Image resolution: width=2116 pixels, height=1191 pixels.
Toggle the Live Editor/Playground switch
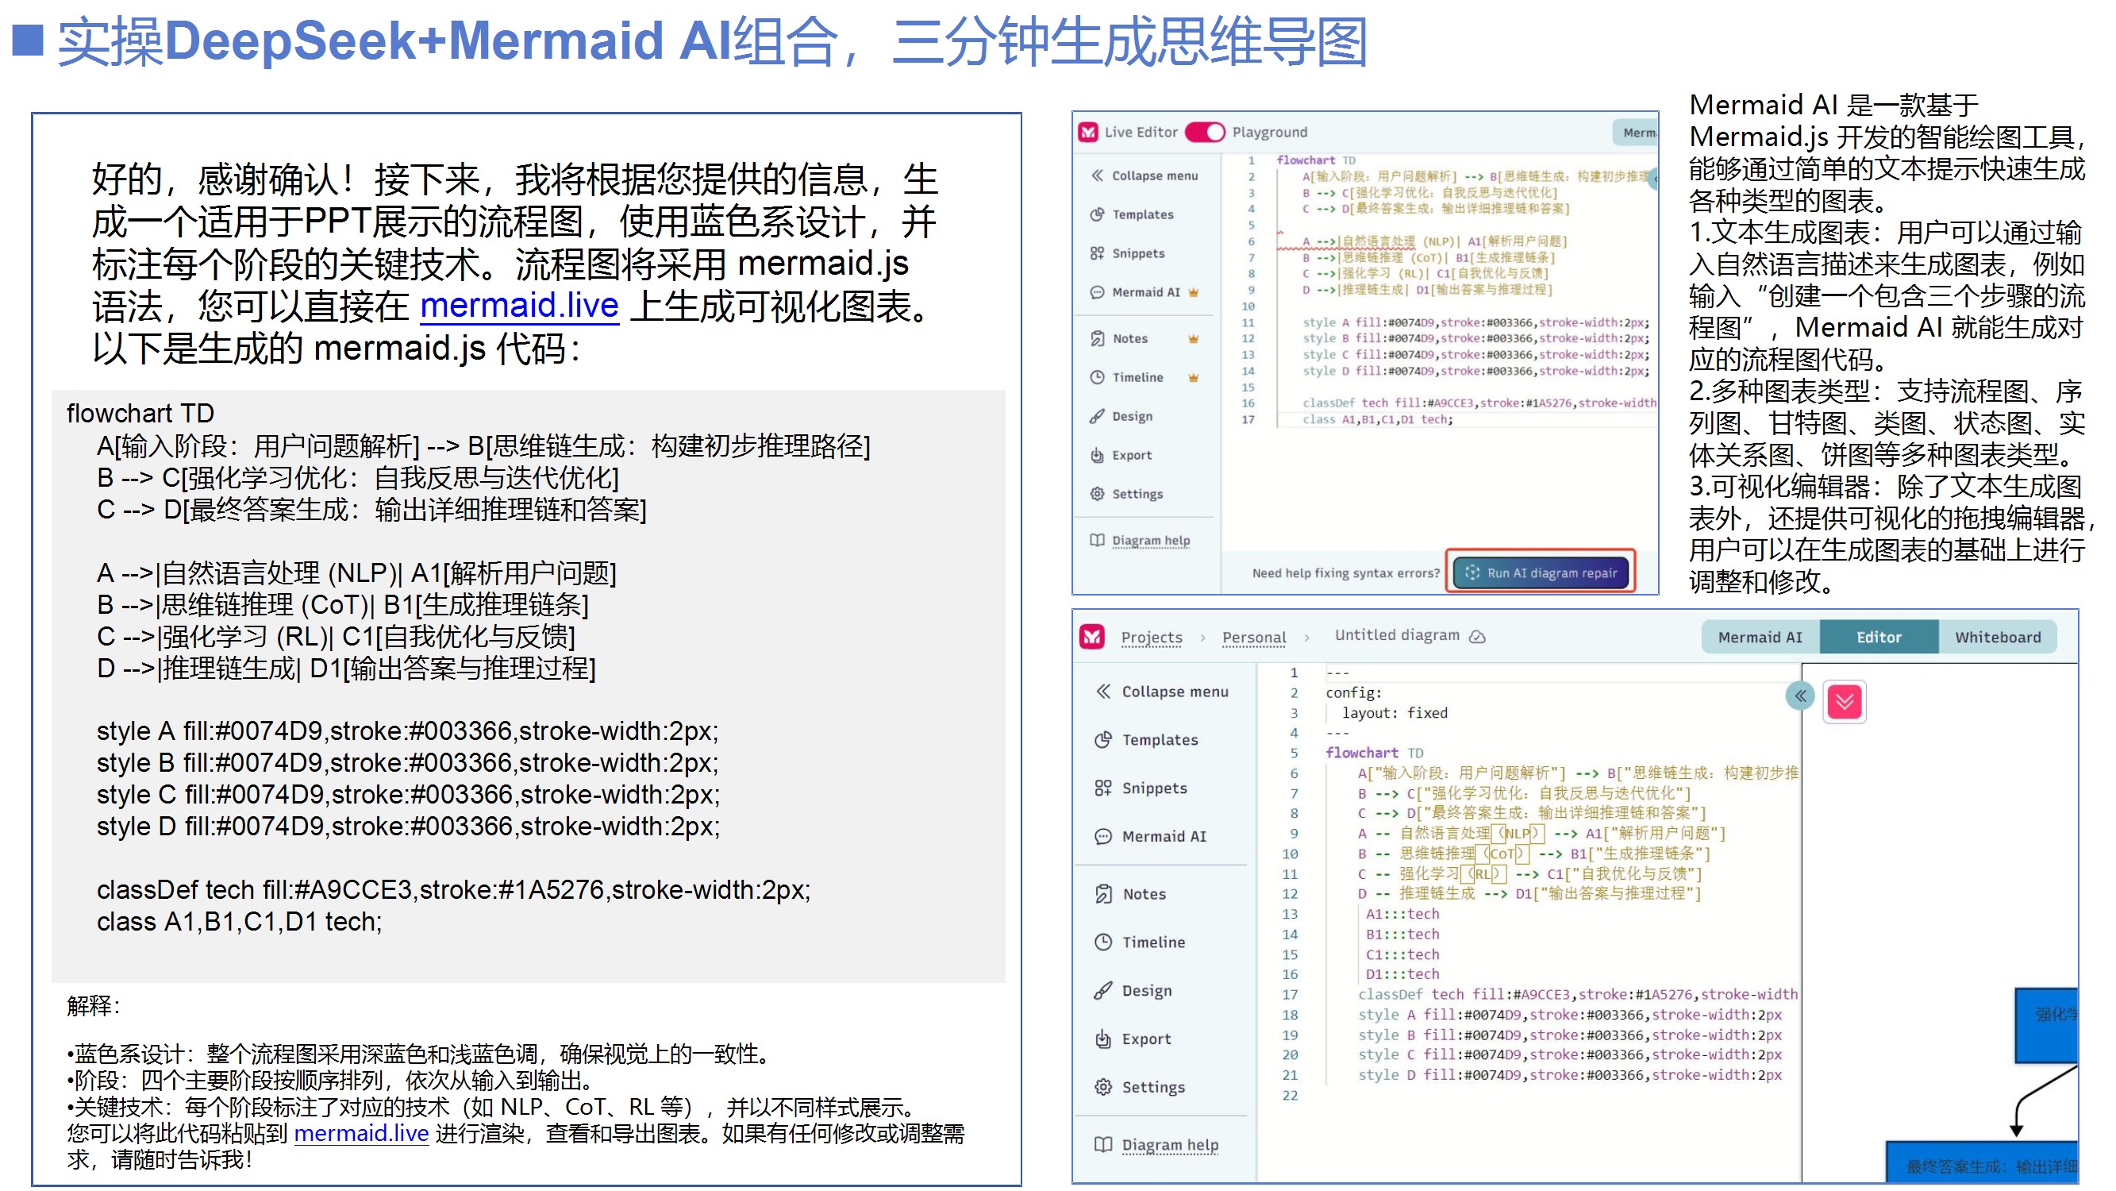click(x=1204, y=133)
